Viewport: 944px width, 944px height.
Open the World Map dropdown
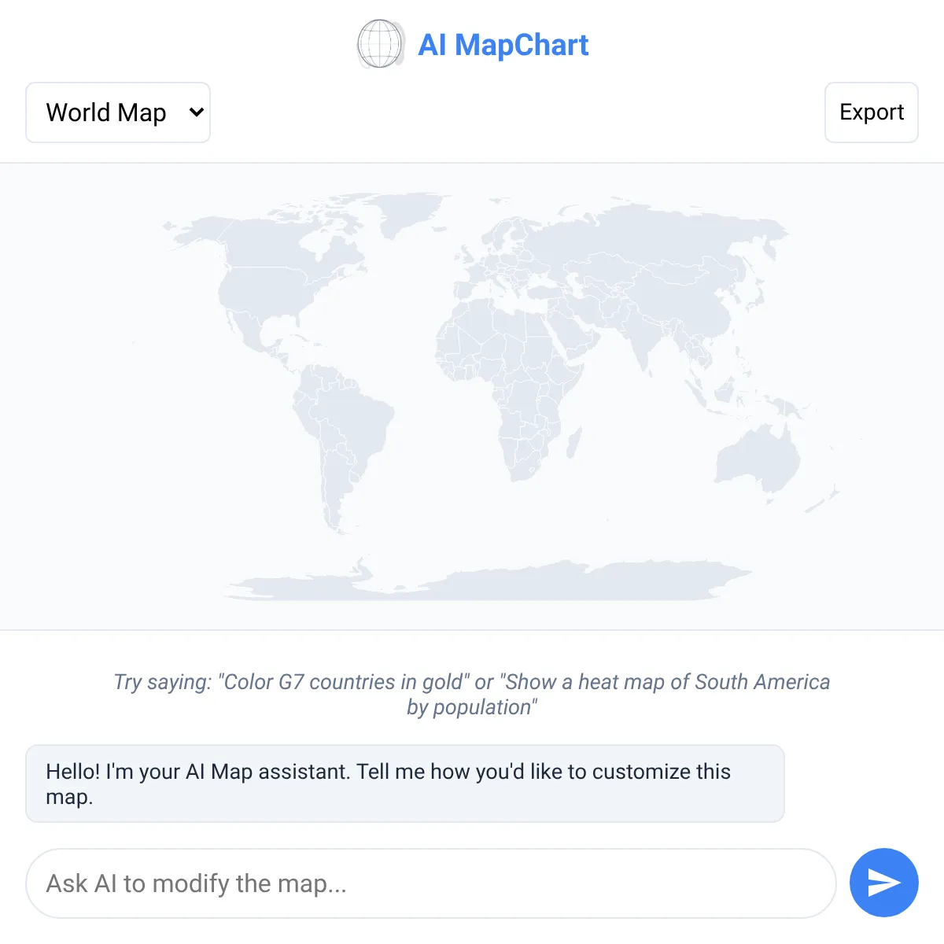coord(118,112)
